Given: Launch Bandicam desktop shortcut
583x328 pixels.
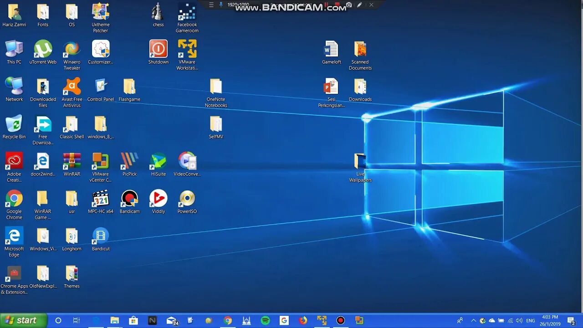Looking at the screenshot, I should coord(129,202).
